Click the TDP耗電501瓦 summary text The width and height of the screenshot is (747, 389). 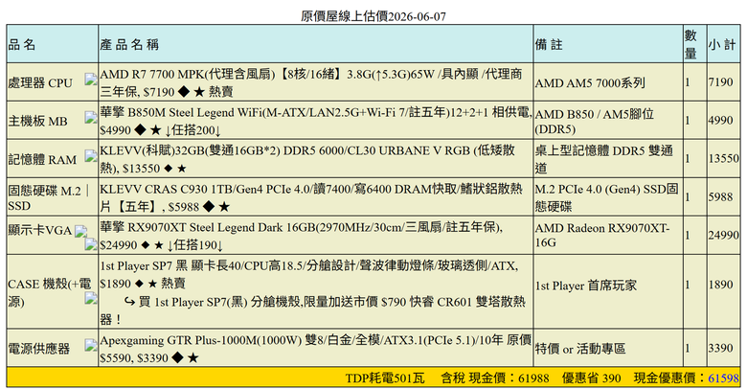pyautogui.click(x=384, y=378)
